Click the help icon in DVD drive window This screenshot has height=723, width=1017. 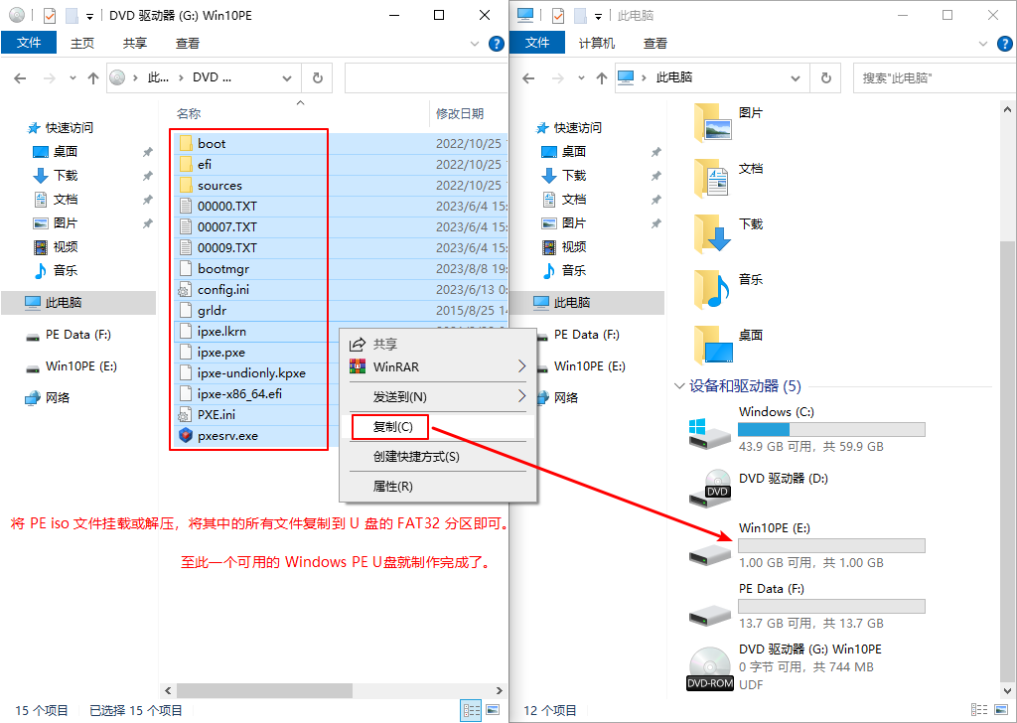pyautogui.click(x=497, y=44)
